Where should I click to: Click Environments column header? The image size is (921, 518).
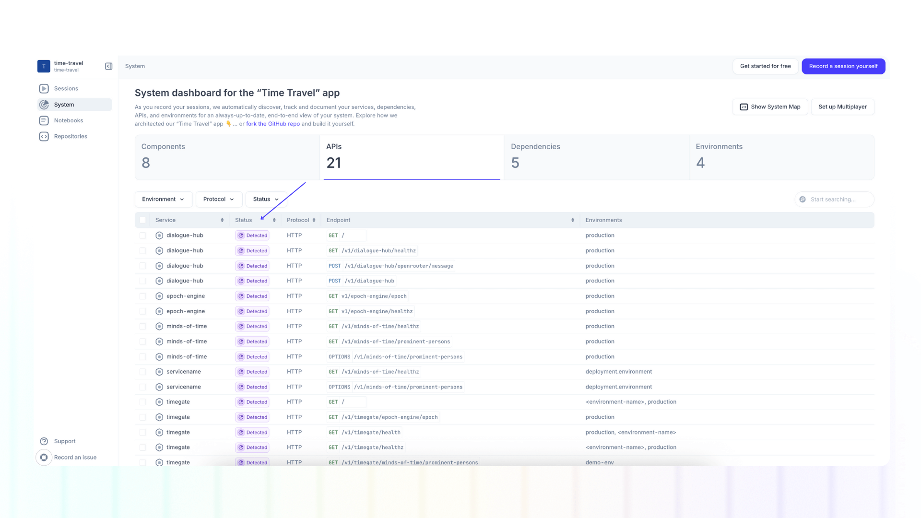pos(603,220)
